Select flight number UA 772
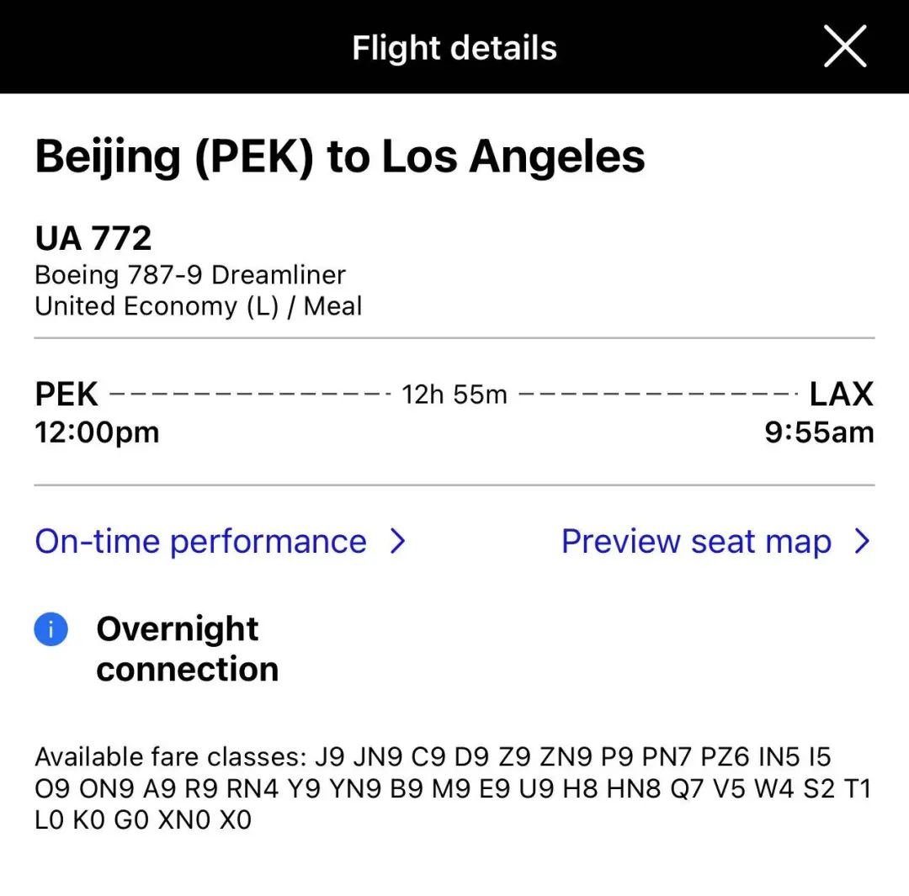Image resolution: width=909 pixels, height=896 pixels. [x=93, y=239]
